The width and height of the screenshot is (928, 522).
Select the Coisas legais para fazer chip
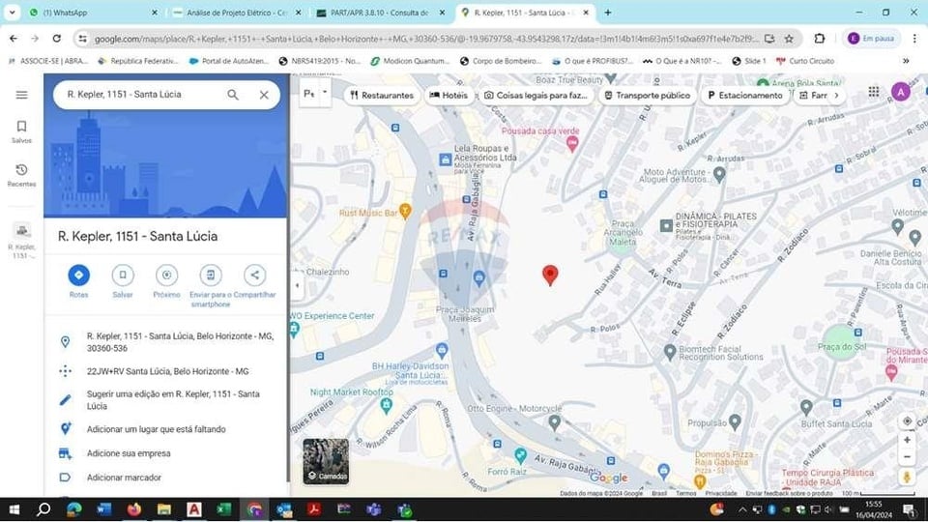(536, 95)
